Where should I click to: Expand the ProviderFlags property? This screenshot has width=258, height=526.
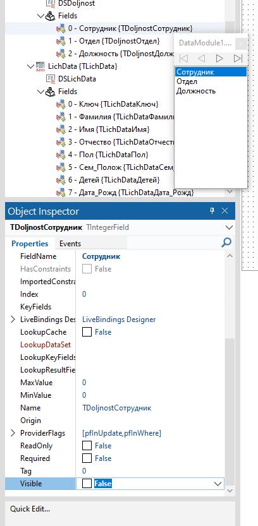click(13, 433)
